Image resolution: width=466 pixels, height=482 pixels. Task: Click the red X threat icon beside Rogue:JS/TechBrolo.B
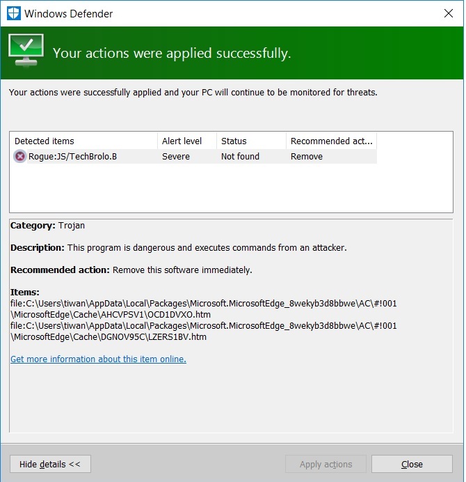coord(20,157)
